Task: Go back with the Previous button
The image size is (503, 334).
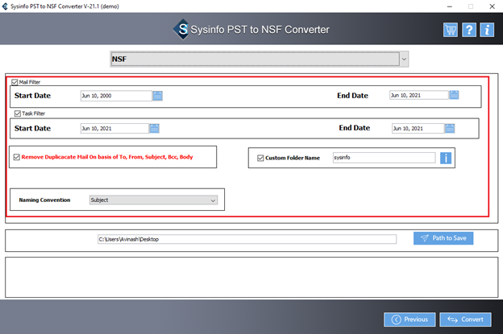Action: click(x=409, y=320)
